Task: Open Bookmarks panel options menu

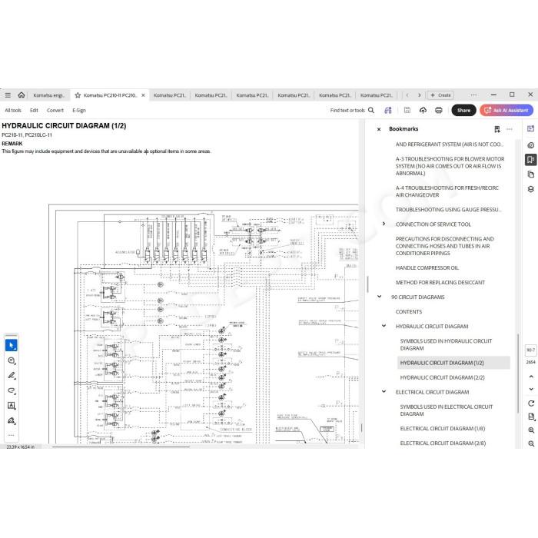Action: tap(510, 129)
